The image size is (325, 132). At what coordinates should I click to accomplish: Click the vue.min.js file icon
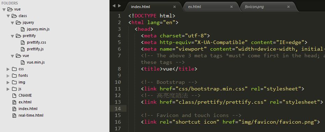(x=23, y=63)
